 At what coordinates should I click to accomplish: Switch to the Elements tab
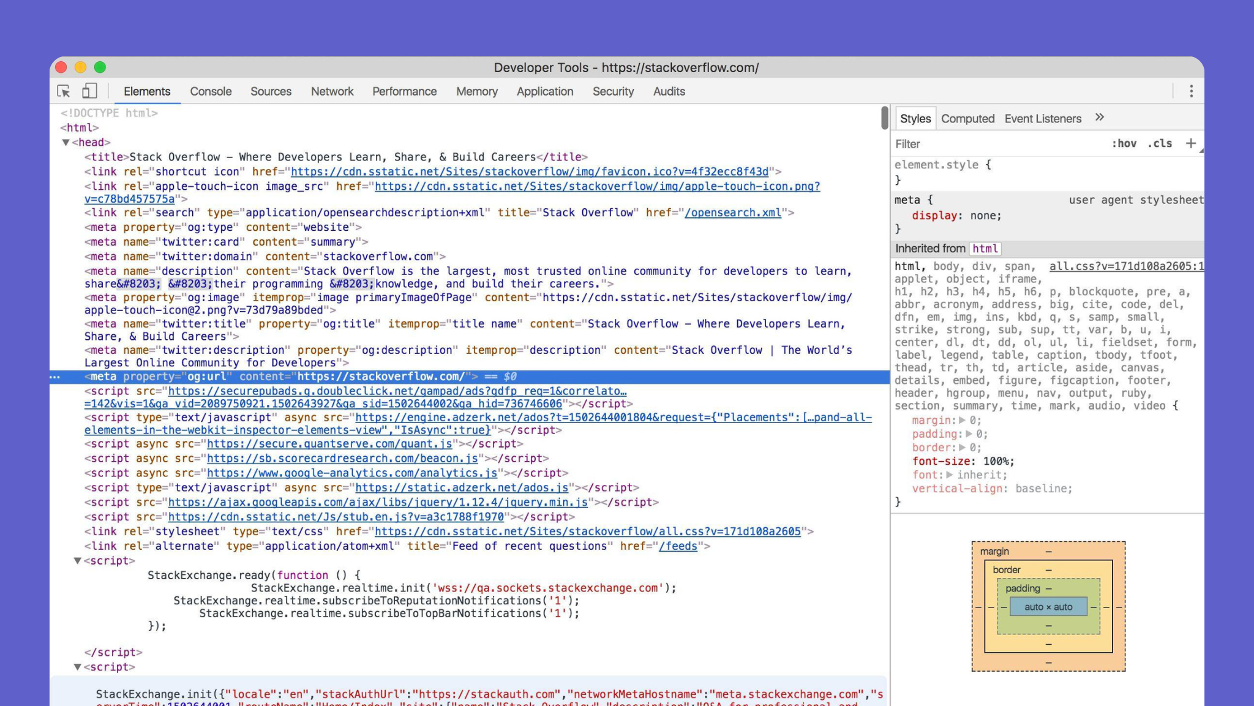pos(147,91)
